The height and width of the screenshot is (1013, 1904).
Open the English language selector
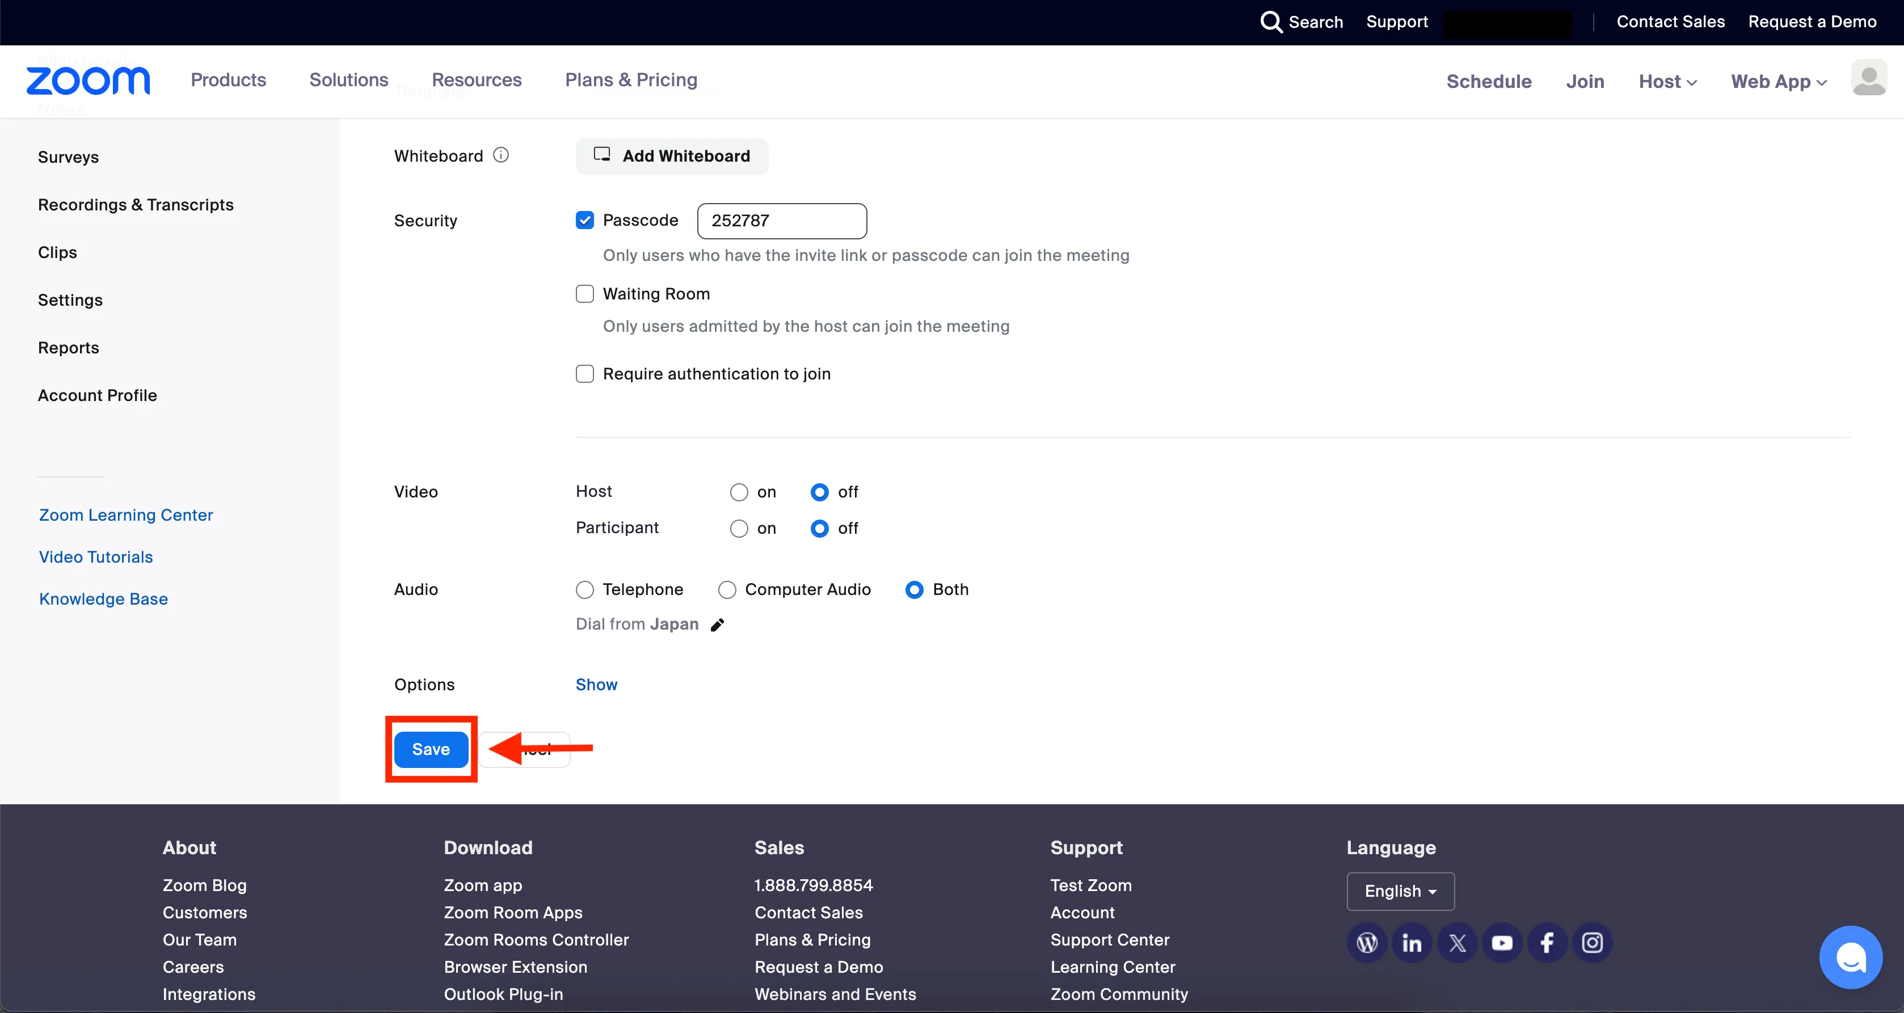point(1400,891)
